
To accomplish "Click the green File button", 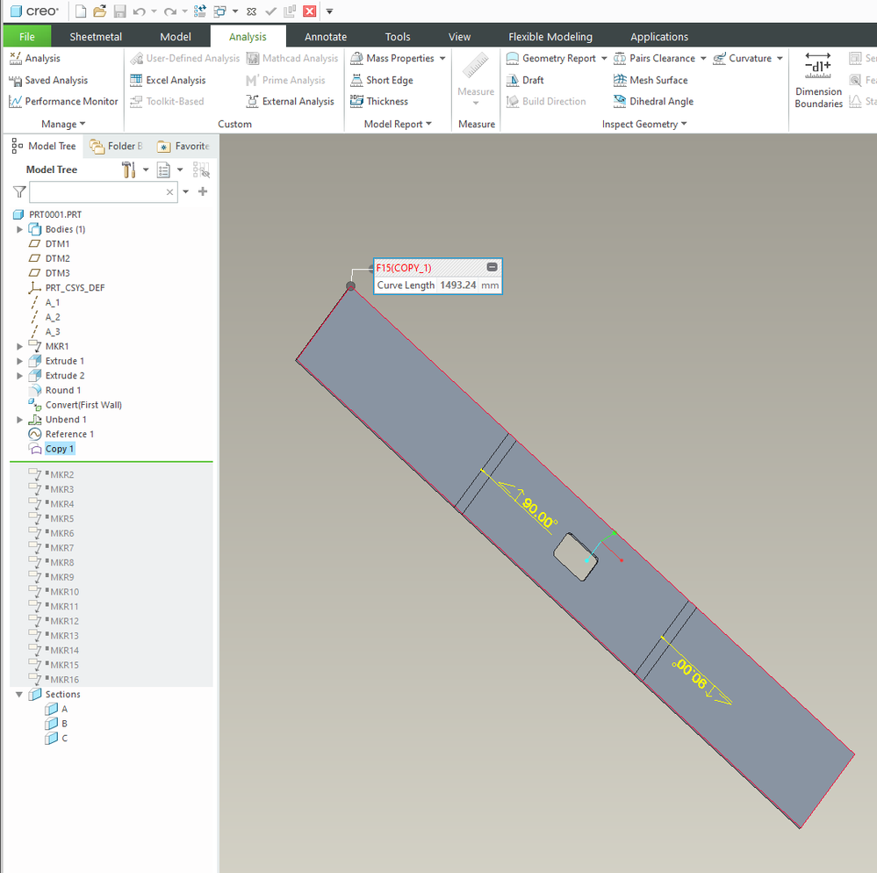I will click(27, 37).
